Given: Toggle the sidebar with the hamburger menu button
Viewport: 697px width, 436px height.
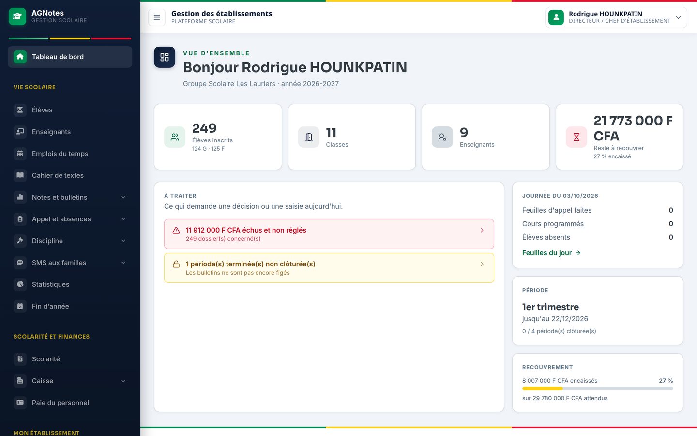Looking at the screenshot, I should tap(157, 17).
